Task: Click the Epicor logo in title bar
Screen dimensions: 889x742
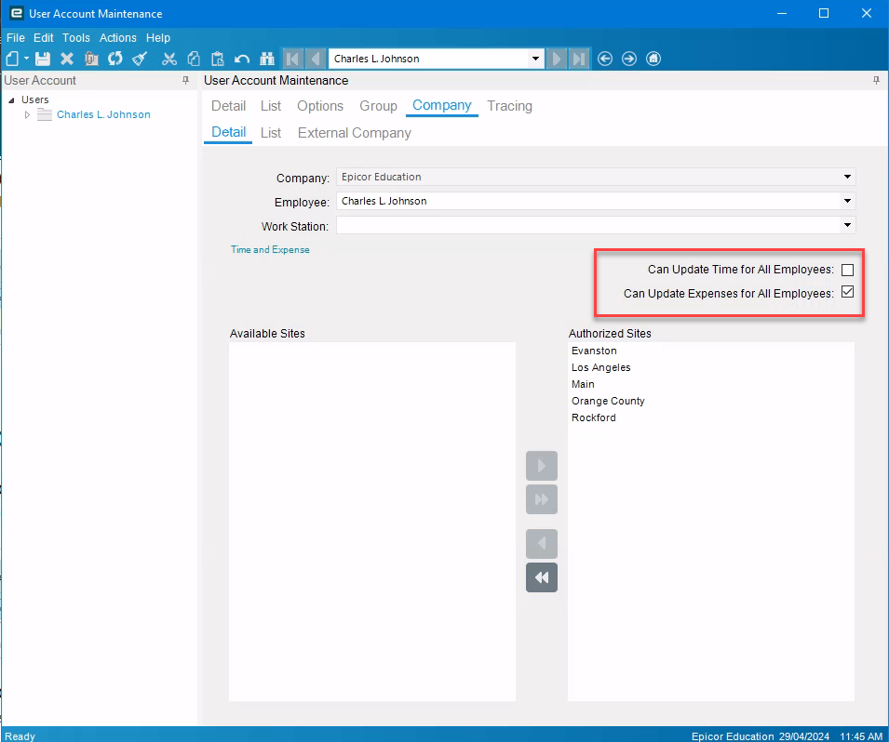Action: 17,13
